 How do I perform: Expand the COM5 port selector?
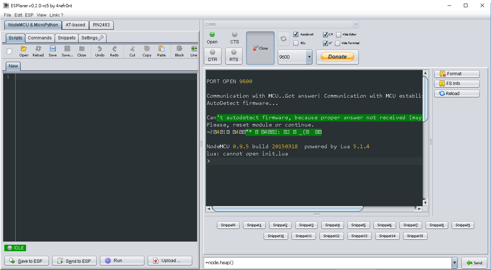[355, 24]
